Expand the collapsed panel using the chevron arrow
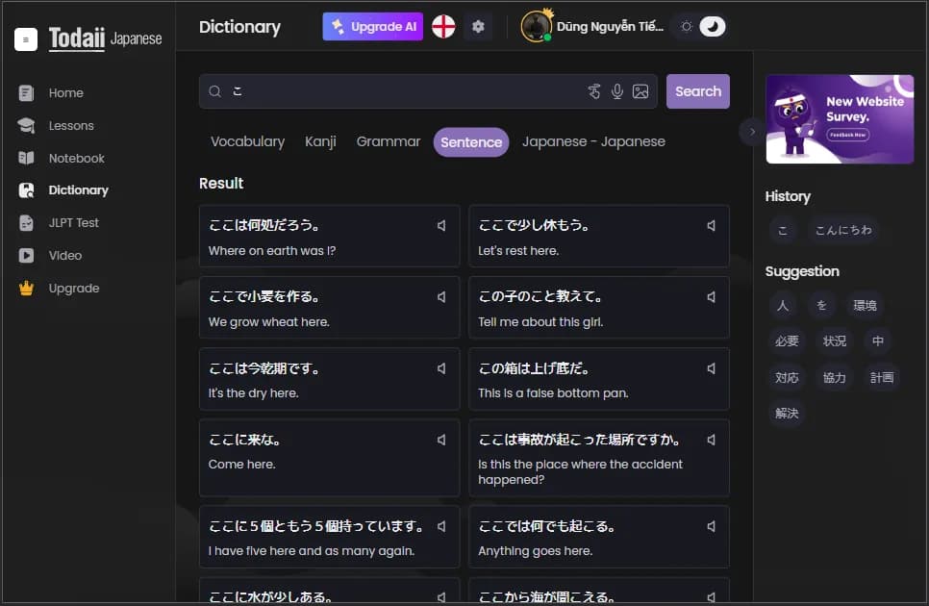The image size is (929, 606). coord(751,132)
